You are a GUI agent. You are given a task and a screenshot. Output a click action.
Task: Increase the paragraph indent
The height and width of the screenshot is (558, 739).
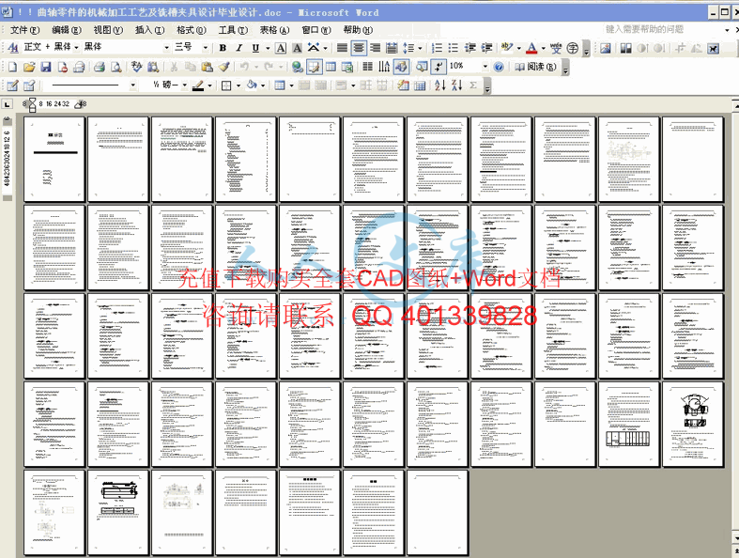coord(486,48)
